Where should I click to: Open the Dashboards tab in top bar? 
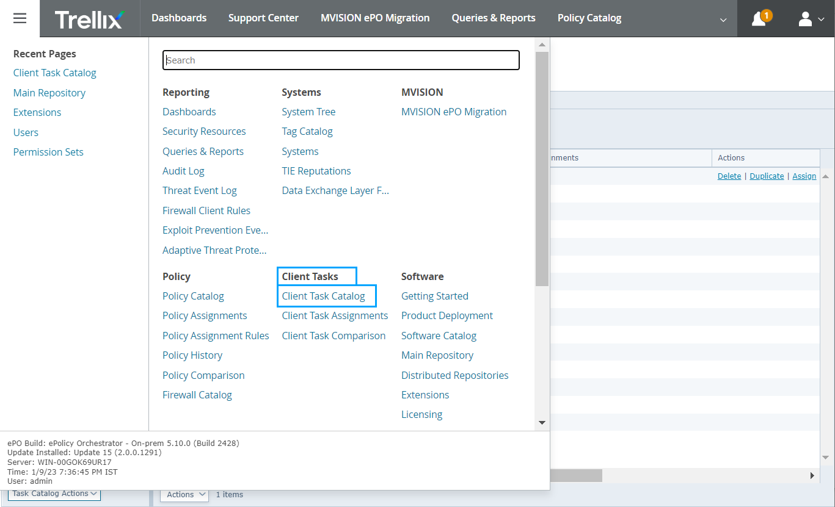tap(179, 18)
